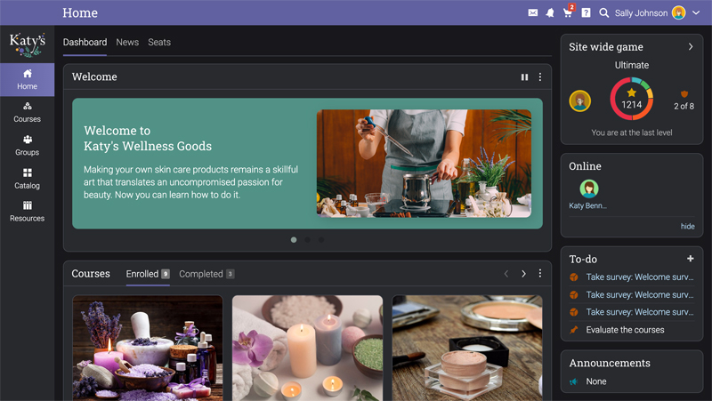The height and width of the screenshot is (401, 712).
Task: Click the badge shield icon
Action: (684, 94)
